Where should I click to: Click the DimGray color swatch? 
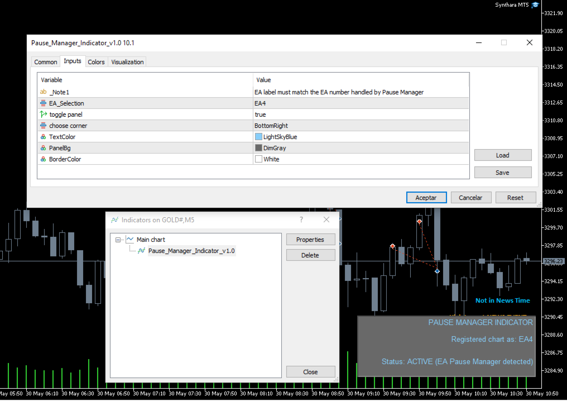(258, 148)
